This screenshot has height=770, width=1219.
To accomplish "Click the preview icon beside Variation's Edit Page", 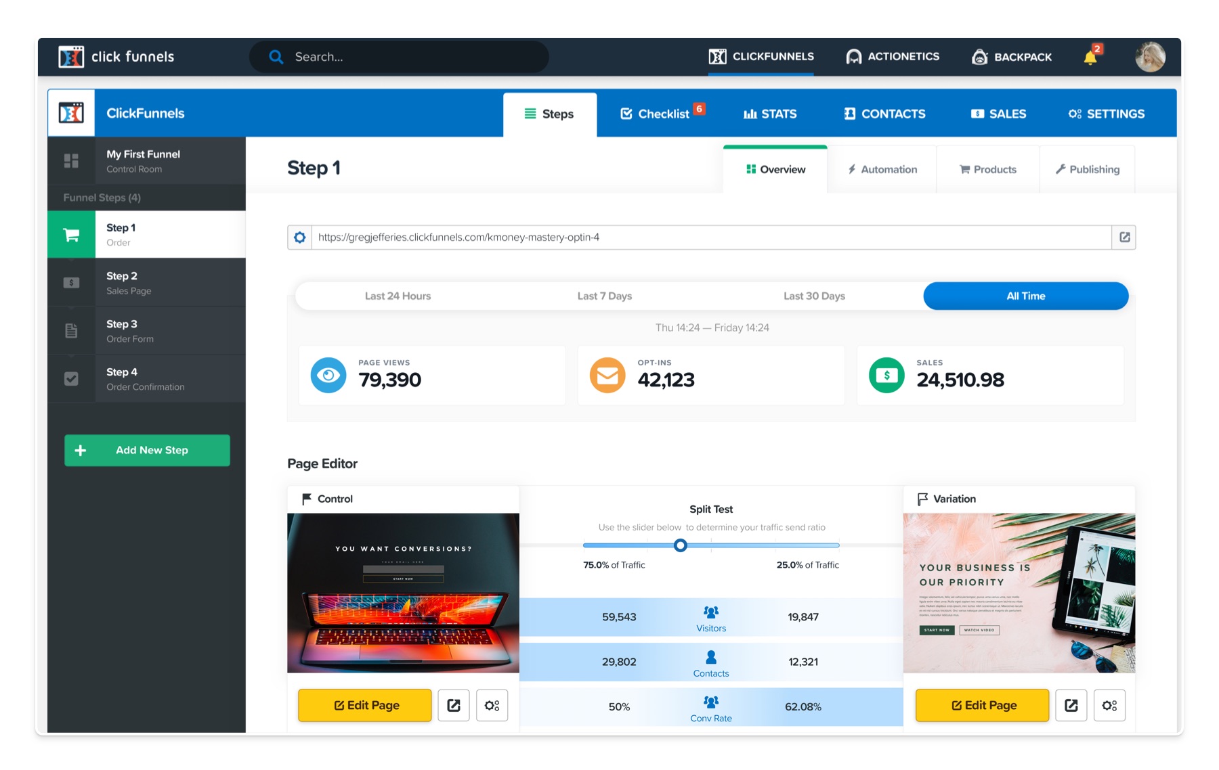I will click(1071, 705).
